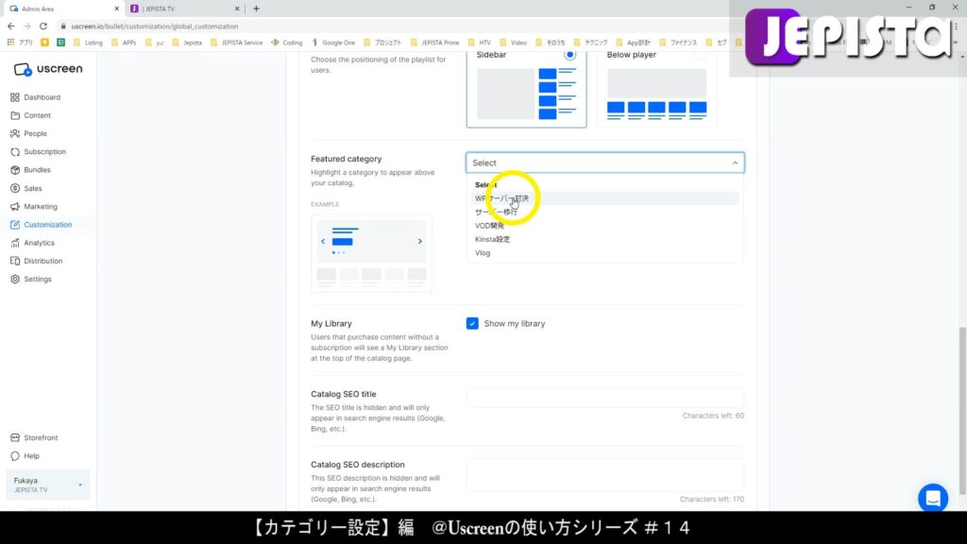The image size is (967, 544).
Task: Select the Sidebar playlist position radio button
Action: [569, 55]
